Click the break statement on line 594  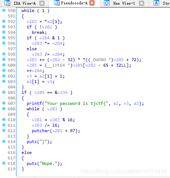point(39,32)
